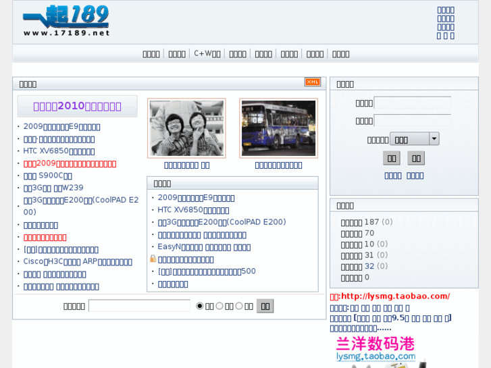Open the S900C article link
The width and height of the screenshot is (491, 368).
47,176
